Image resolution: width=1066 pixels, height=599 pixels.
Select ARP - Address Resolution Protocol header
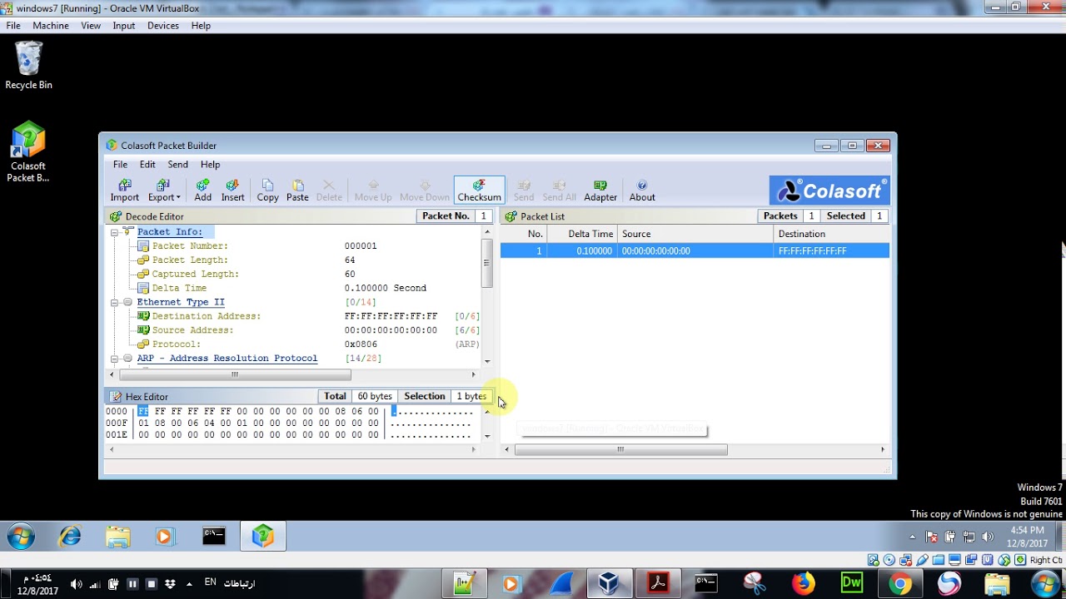(227, 359)
